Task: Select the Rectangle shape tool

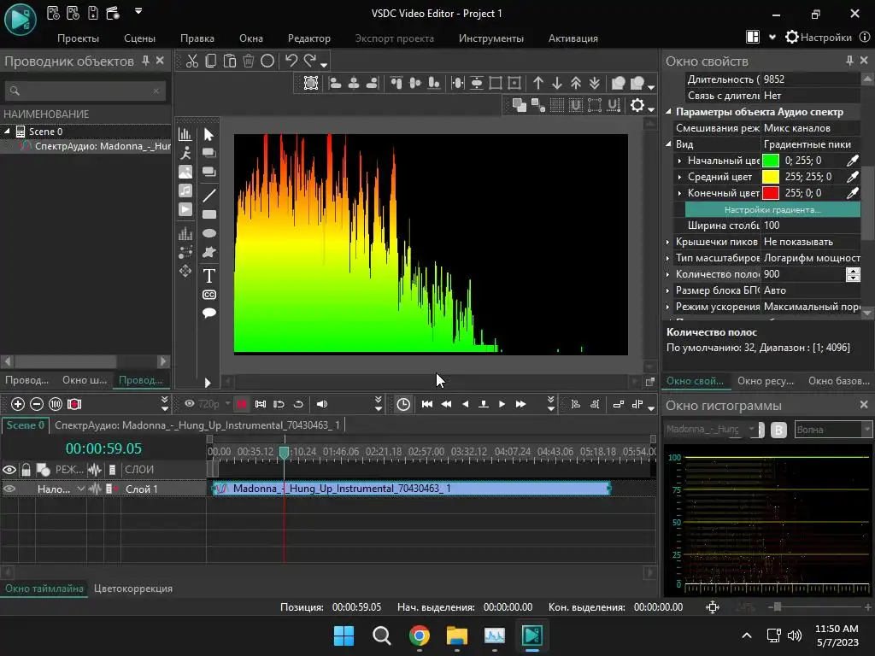Action: (208, 214)
